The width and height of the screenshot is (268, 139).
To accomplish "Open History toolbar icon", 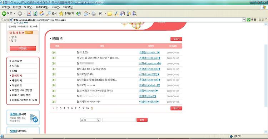I will (x=79, y=14).
